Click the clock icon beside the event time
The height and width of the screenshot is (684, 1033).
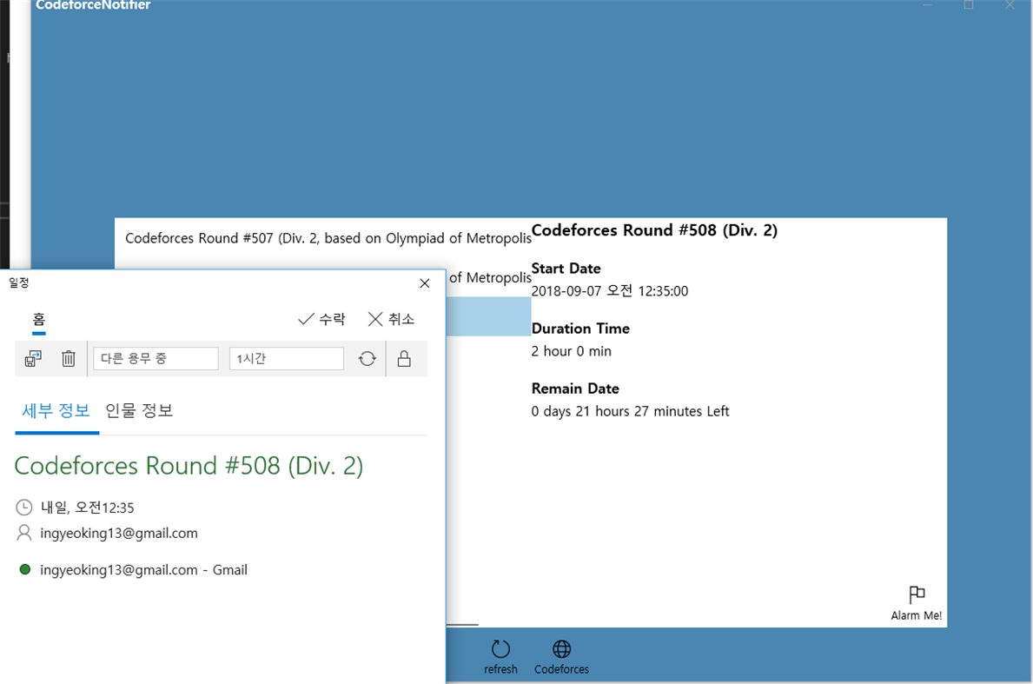click(22, 507)
